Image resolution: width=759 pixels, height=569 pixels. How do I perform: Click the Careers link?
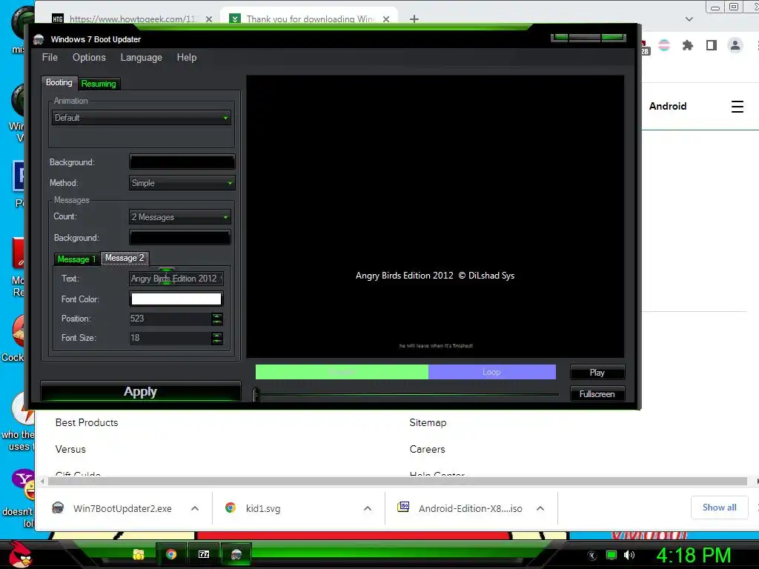click(427, 449)
